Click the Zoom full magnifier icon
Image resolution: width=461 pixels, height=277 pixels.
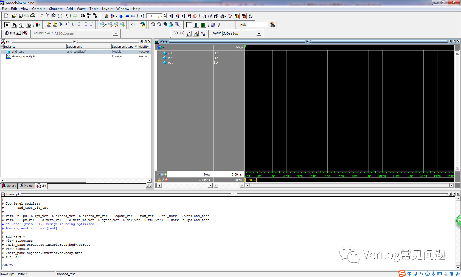165,25
